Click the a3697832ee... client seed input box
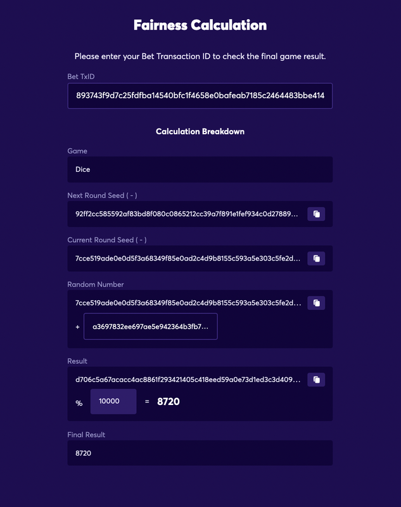The image size is (401, 507). pyautogui.click(x=151, y=326)
